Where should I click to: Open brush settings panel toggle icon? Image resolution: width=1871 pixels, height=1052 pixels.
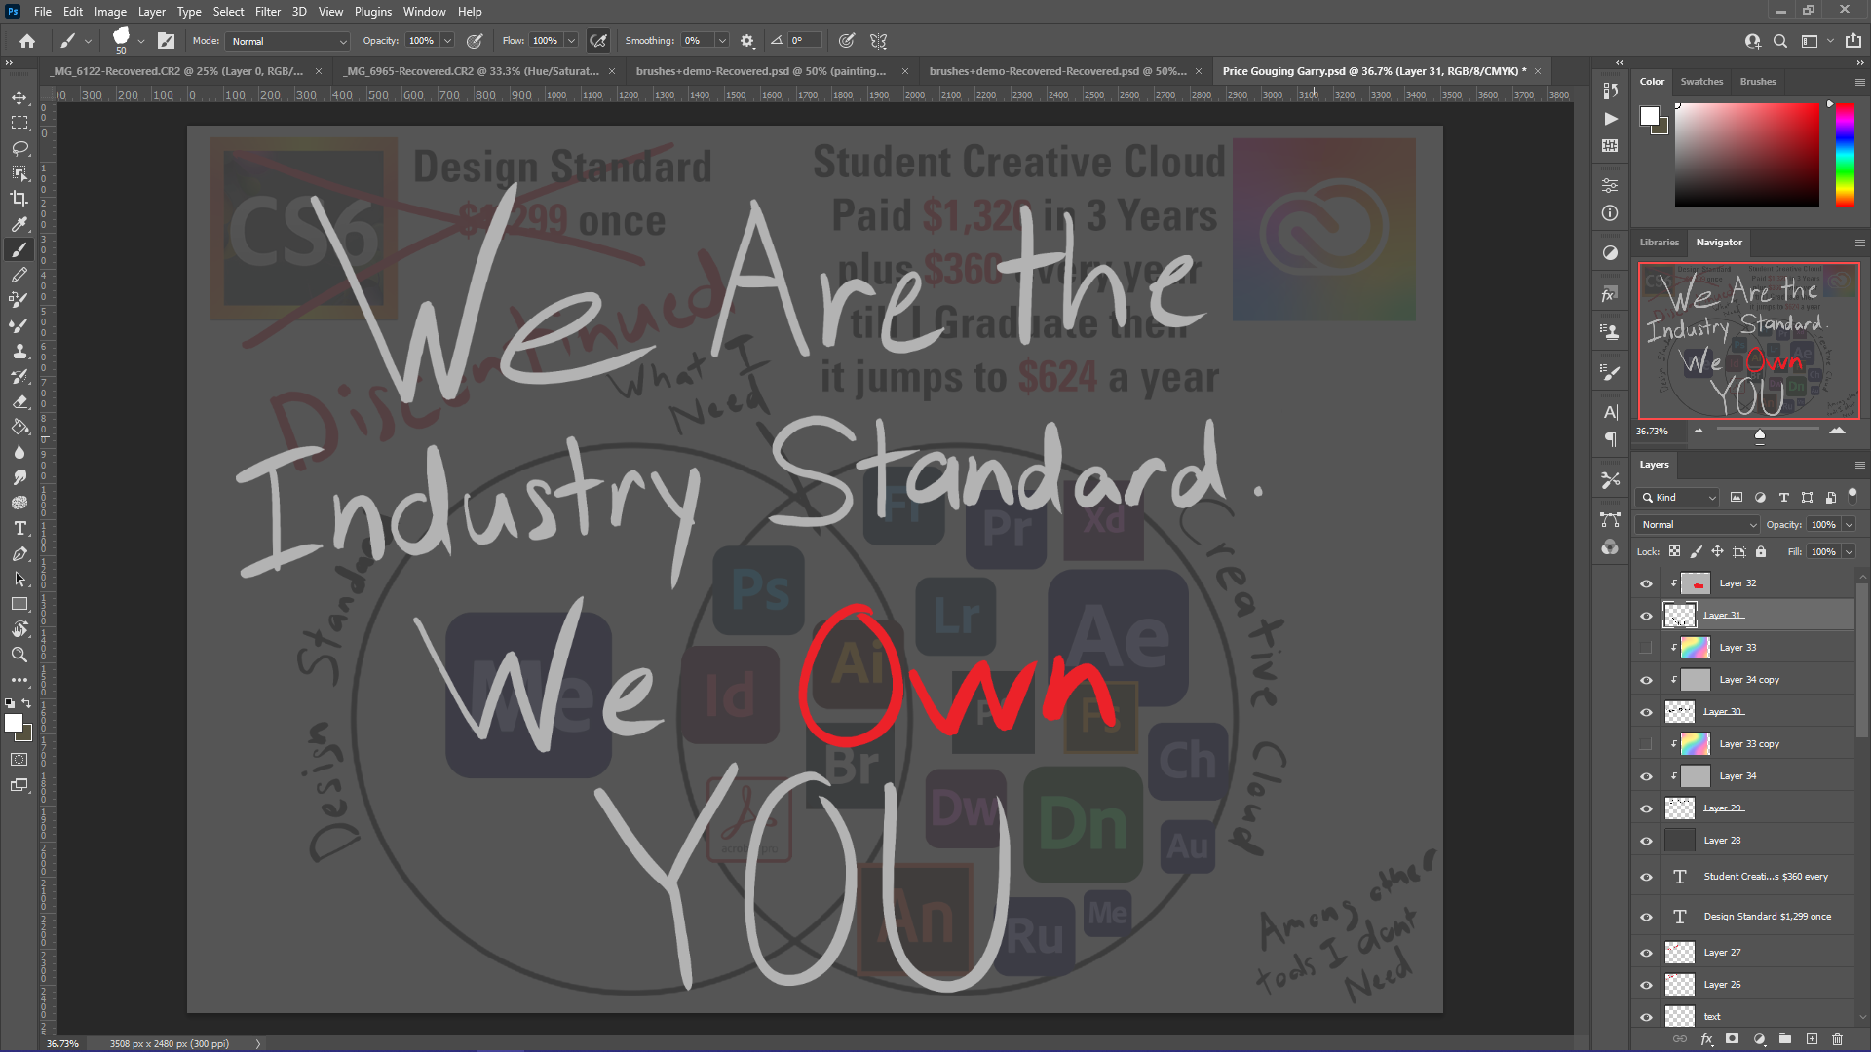[166, 41]
